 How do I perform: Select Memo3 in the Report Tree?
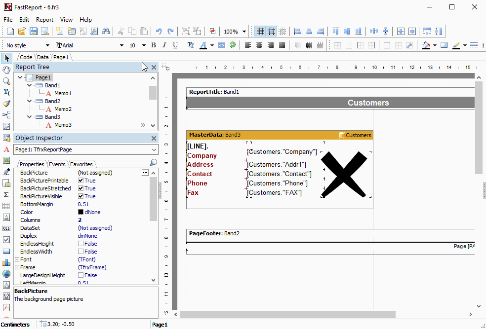(x=63, y=125)
